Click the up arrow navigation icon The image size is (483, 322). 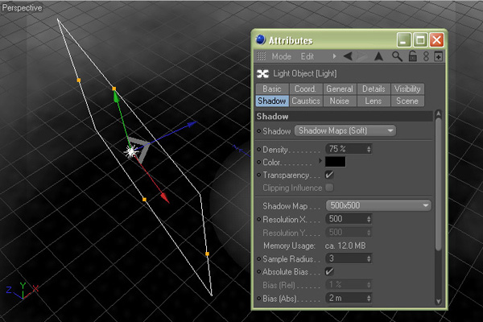[x=378, y=56]
